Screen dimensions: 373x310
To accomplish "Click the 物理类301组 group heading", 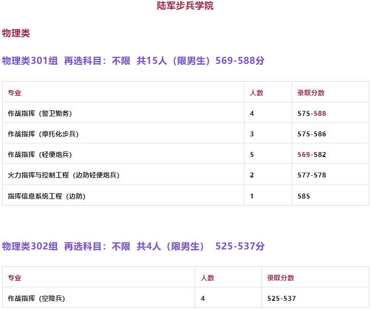I will (133, 61).
